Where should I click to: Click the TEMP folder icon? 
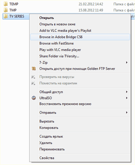pyautogui.click(x=5, y=4)
